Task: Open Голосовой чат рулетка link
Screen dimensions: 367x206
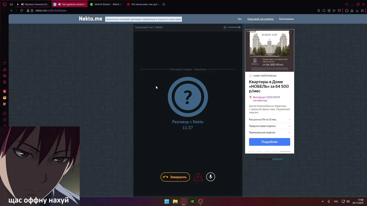Action: tap(260, 19)
